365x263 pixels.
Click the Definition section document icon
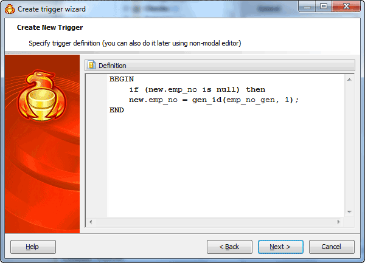point(91,65)
